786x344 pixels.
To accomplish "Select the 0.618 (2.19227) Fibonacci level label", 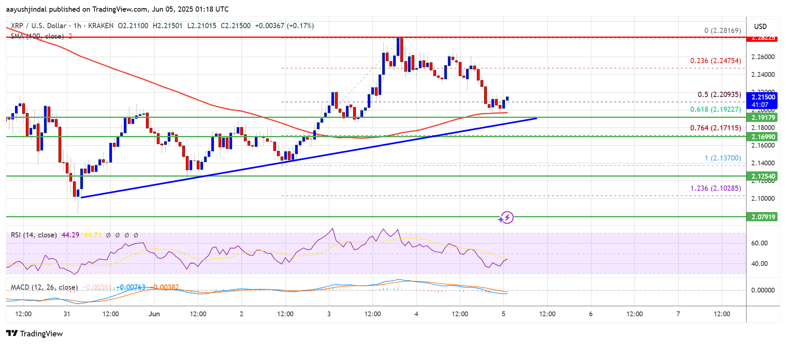I will (715, 109).
